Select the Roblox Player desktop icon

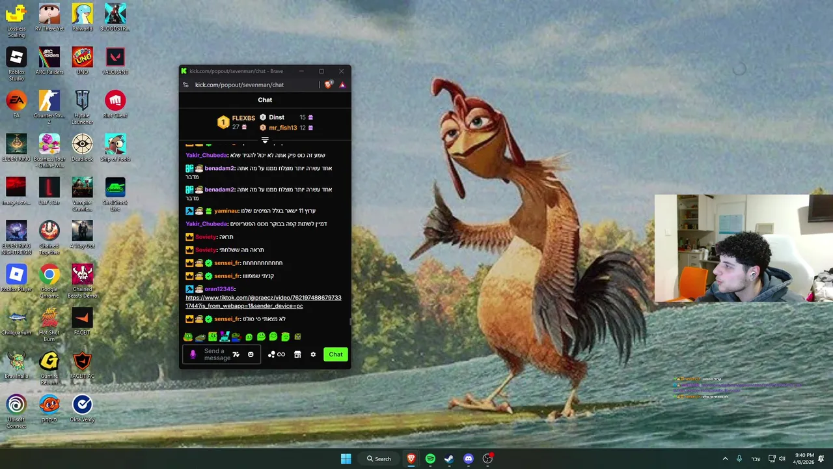pyautogui.click(x=16, y=278)
